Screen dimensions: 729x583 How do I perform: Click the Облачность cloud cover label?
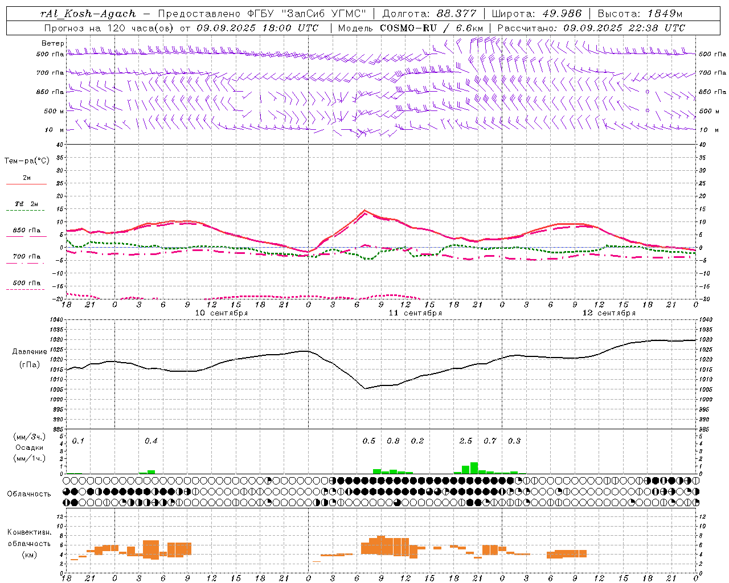click(x=29, y=494)
